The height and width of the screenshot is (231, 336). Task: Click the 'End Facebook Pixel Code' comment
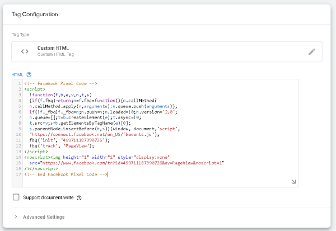pyautogui.click(x=66, y=175)
